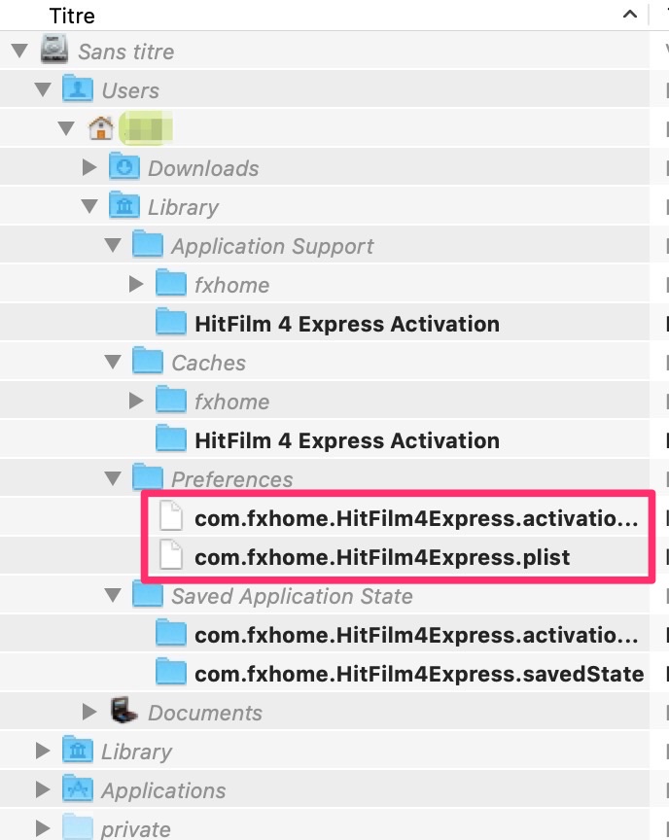This screenshot has height=840, width=669.
Task: Select the Downloads row label
Action: (x=203, y=168)
